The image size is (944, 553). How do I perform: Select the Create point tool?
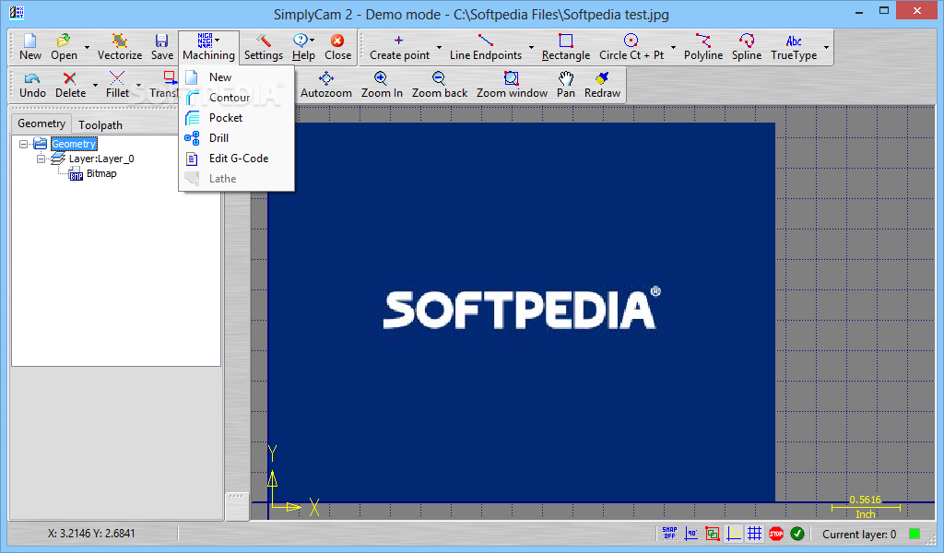[399, 47]
